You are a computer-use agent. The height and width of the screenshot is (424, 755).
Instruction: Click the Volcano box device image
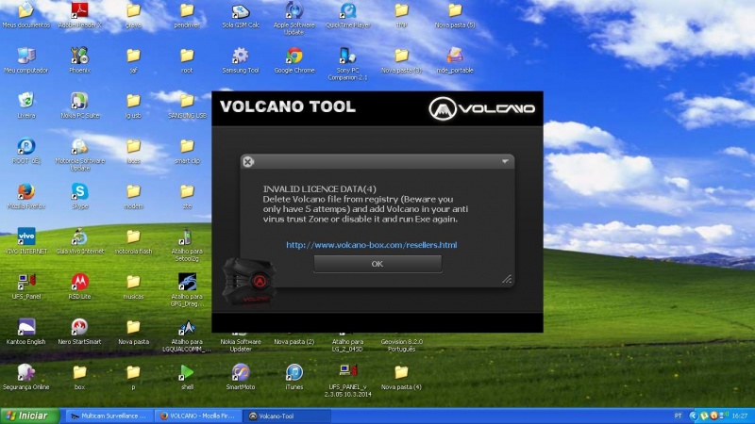point(248,282)
